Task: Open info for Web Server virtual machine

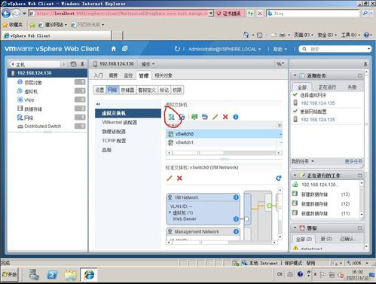Action: [x=236, y=219]
